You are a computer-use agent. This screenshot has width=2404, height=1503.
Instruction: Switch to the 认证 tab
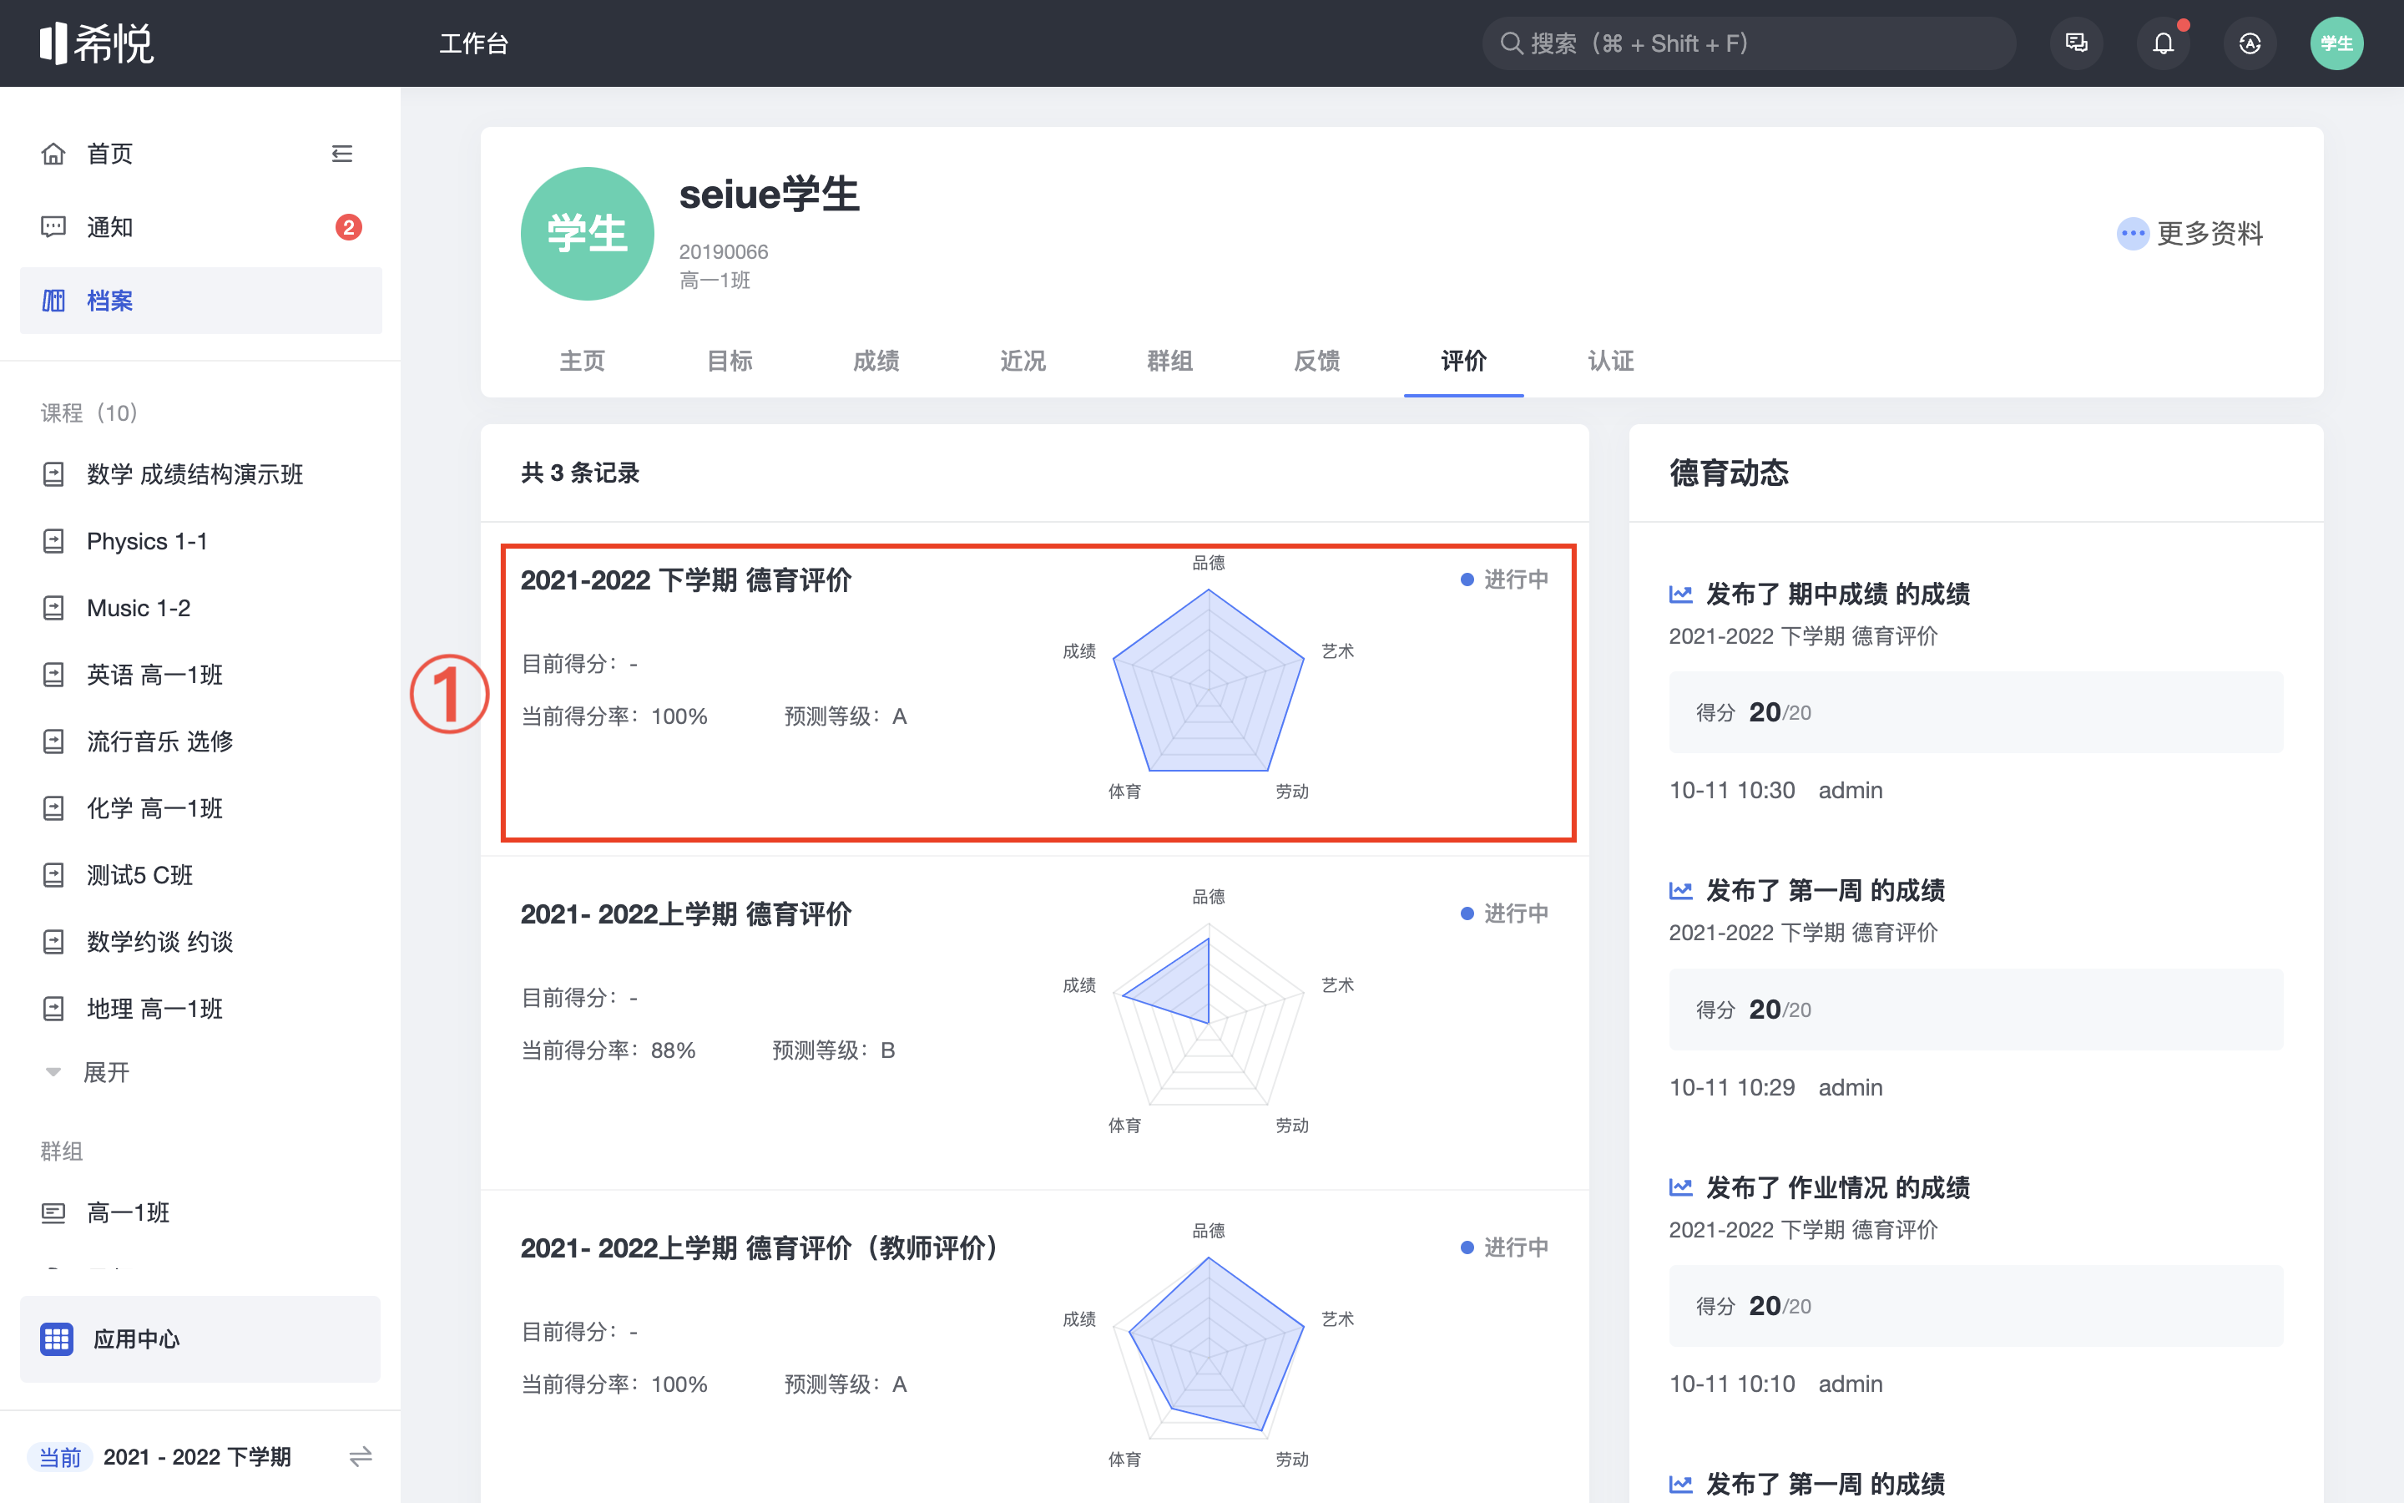point(1611,361)
